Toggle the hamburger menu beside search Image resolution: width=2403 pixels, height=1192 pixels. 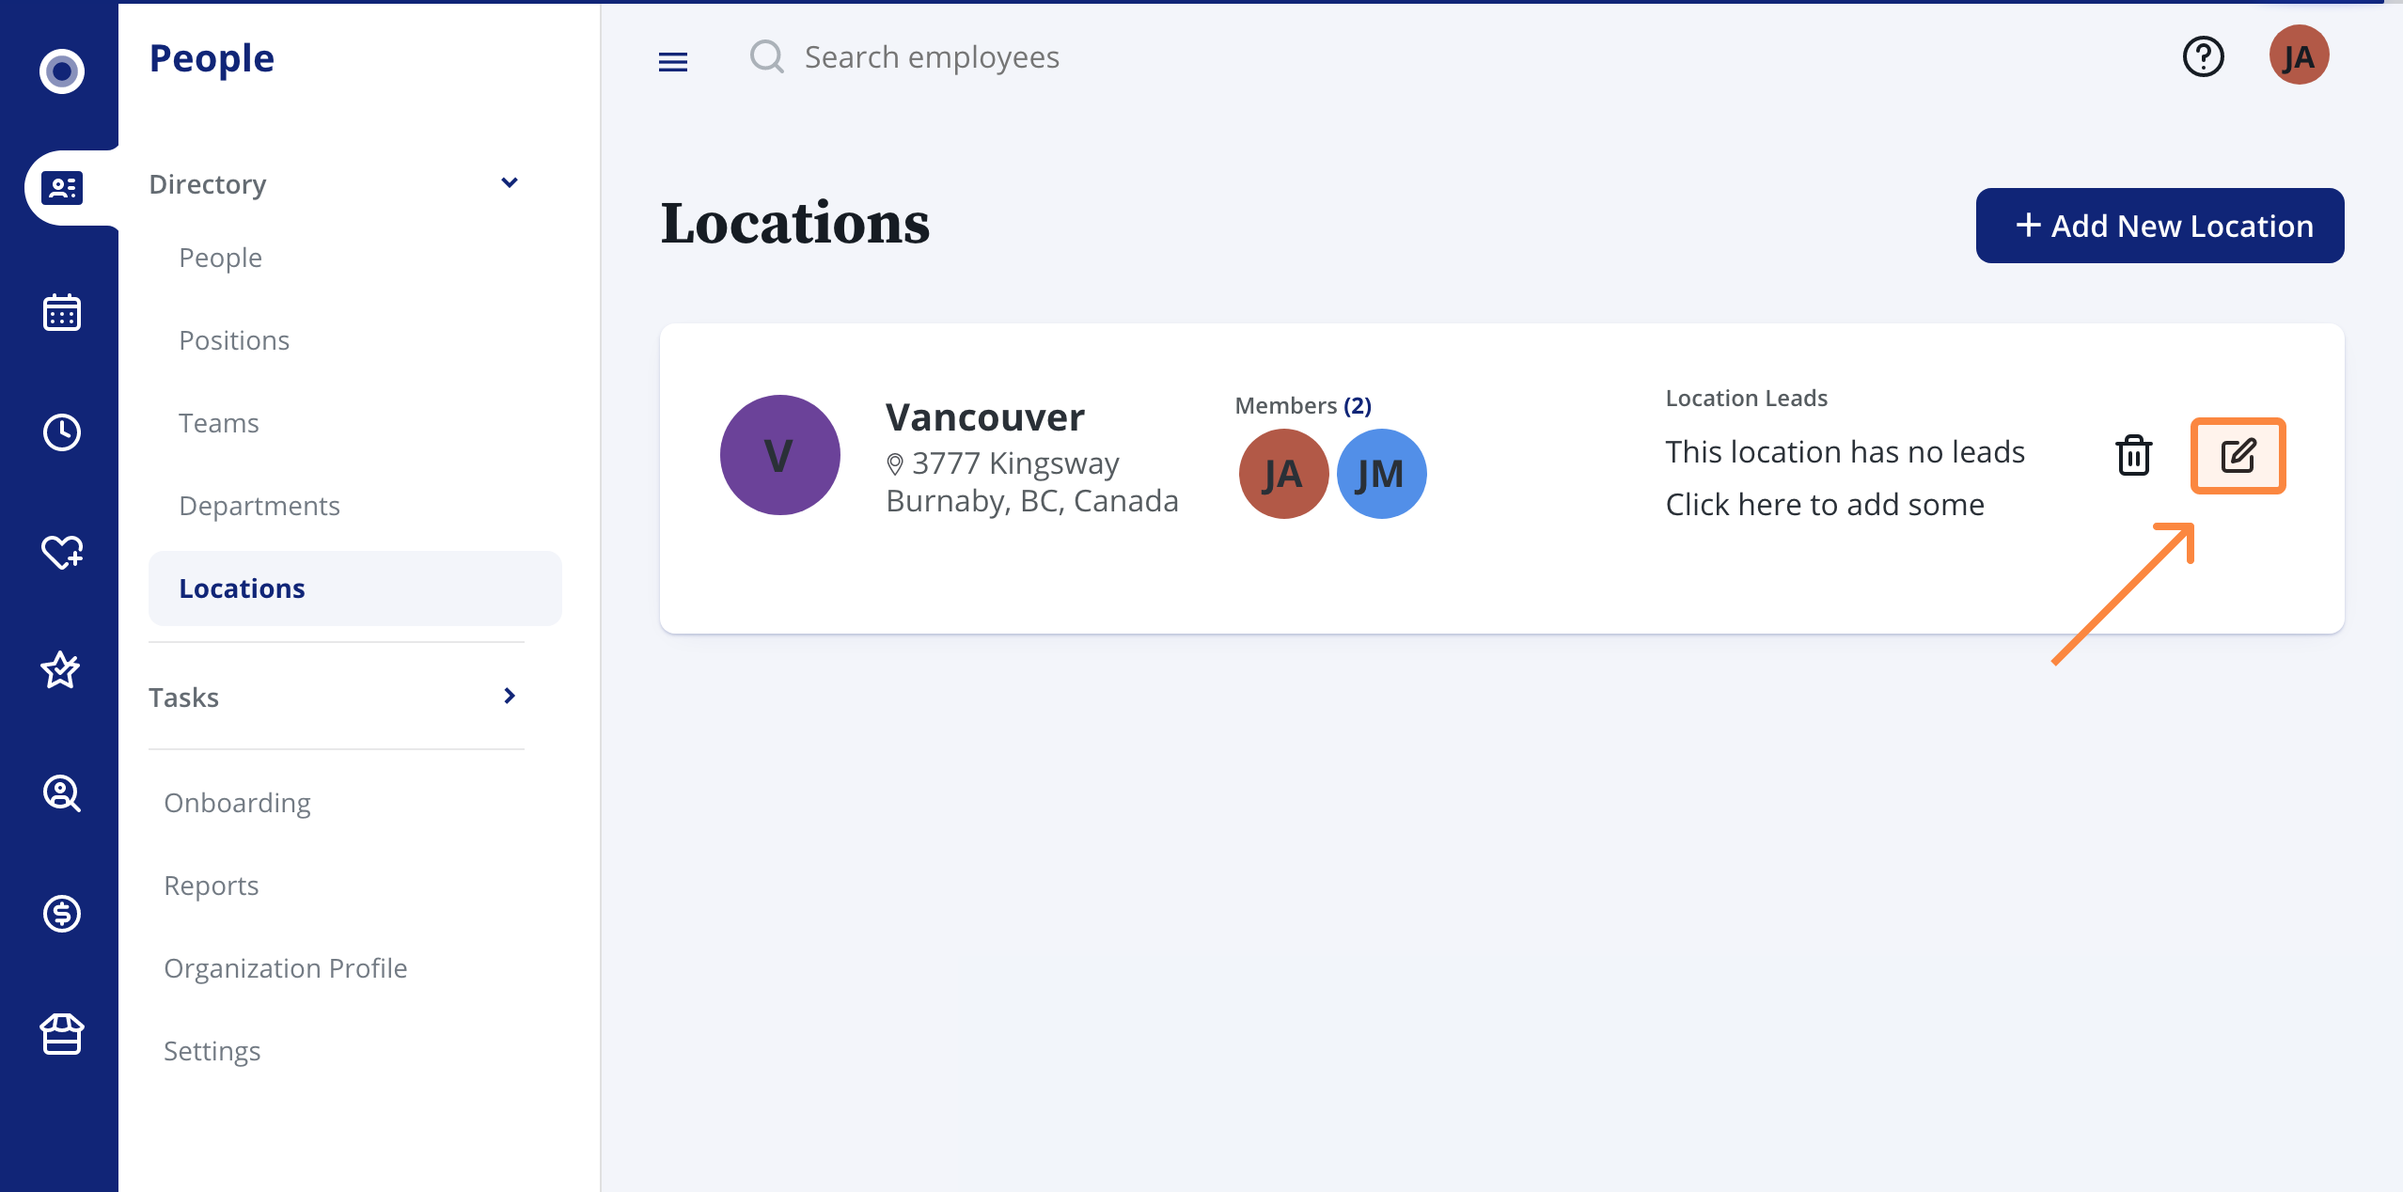click(x=673, y=60)
